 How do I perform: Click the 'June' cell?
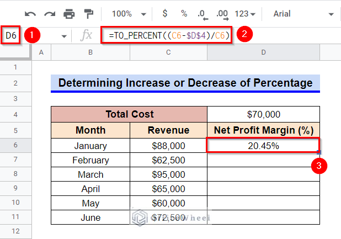[x=90, y=217]
